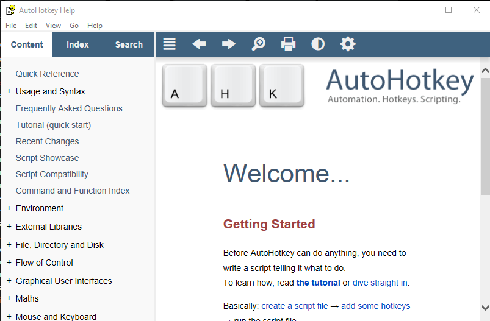Minimize the AutoHotkey Help window
The height and width of the screenshot is (321, 490).
click(x=421, y=10)
